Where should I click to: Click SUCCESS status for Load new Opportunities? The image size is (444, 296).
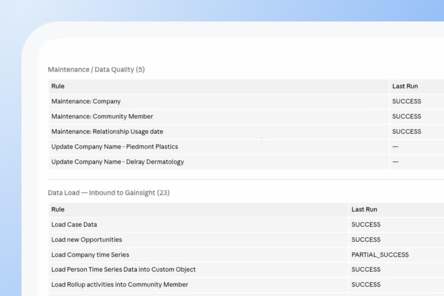click(x=366, y=240)
